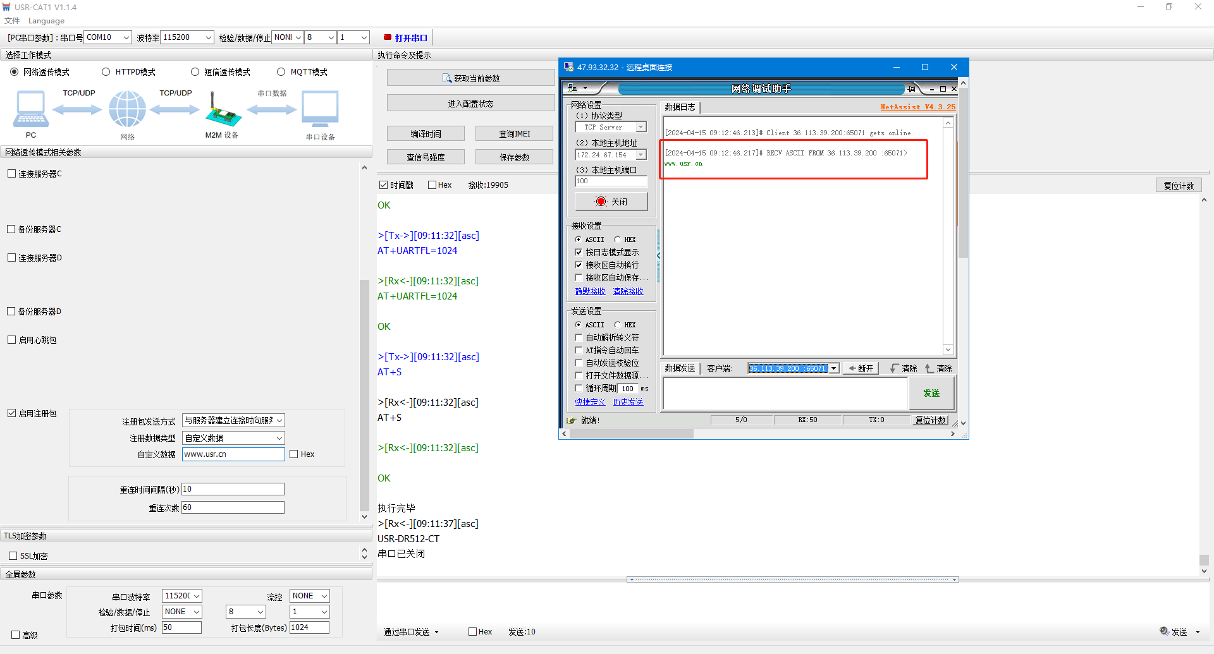Toggle the 启用注册包 checkbox
This screenshot has height=654, width=1214.
click(x=11, y=413)
